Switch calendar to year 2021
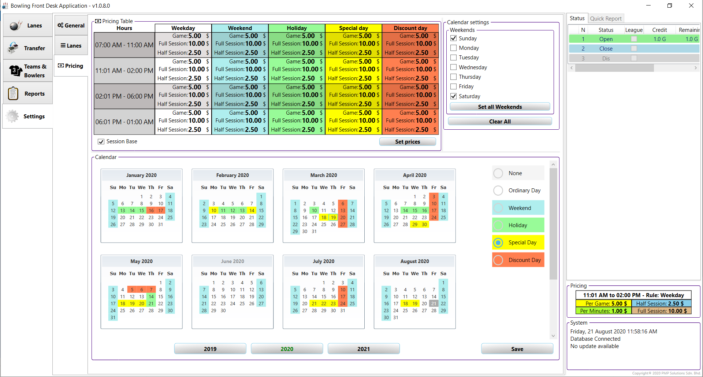The image size is (703, 377). click(363, 349)
